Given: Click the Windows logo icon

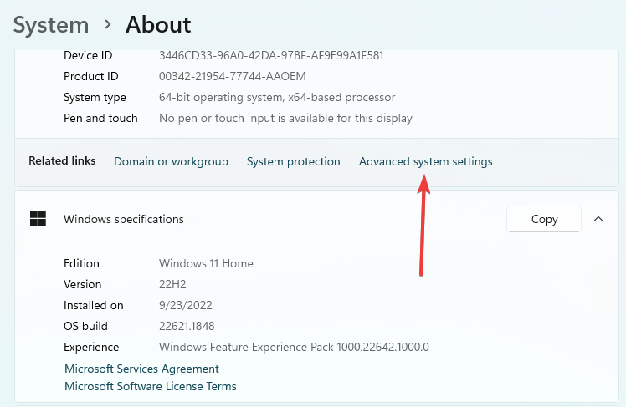Looking at the screenshot, I should click(38, 219).
